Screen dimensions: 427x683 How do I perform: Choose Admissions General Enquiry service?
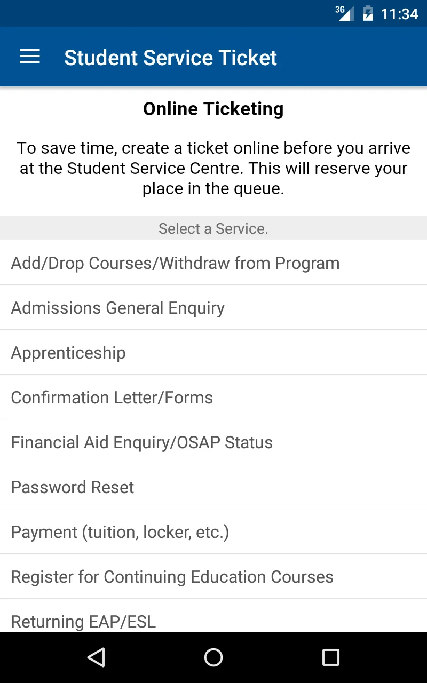click(x=213, y=307)
